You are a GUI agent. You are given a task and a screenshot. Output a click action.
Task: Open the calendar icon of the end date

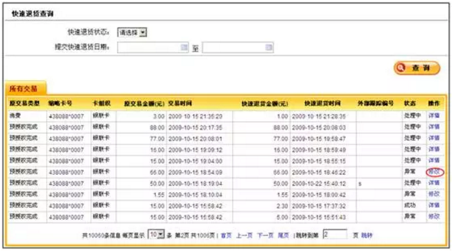point(269,47)
